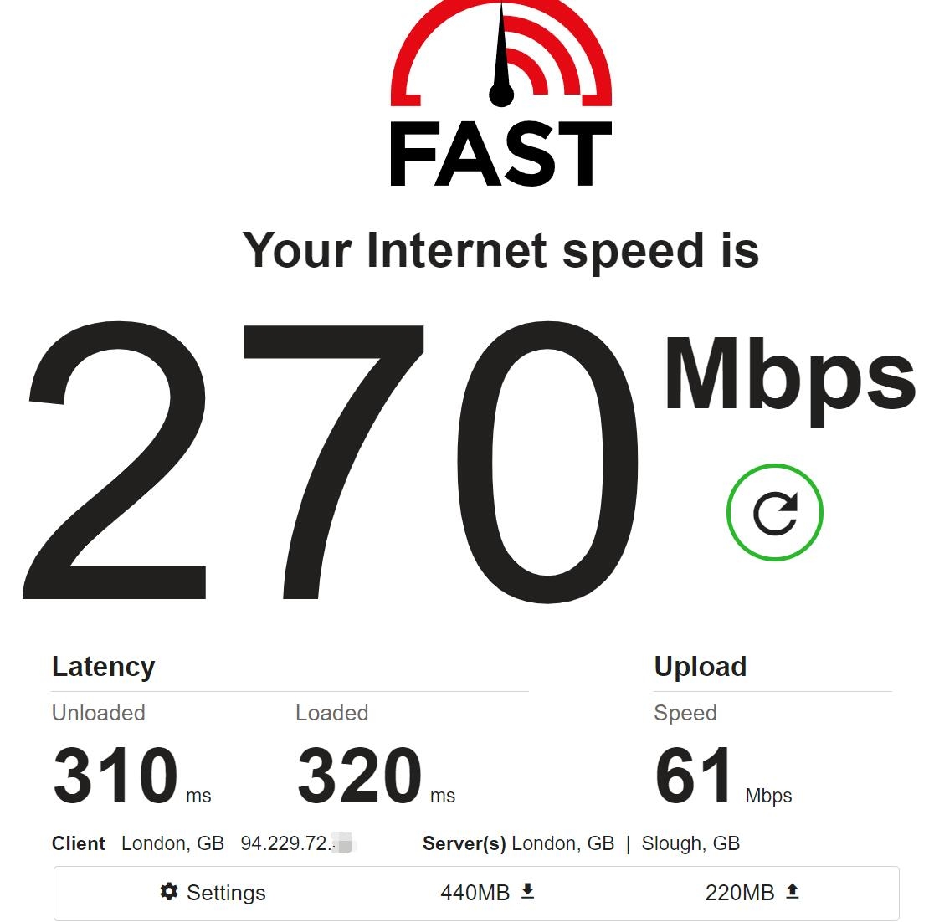Click the FAST wordmark text
Image resolution: width=929 pixels, height=922 pixels.
tap(500, 154)
